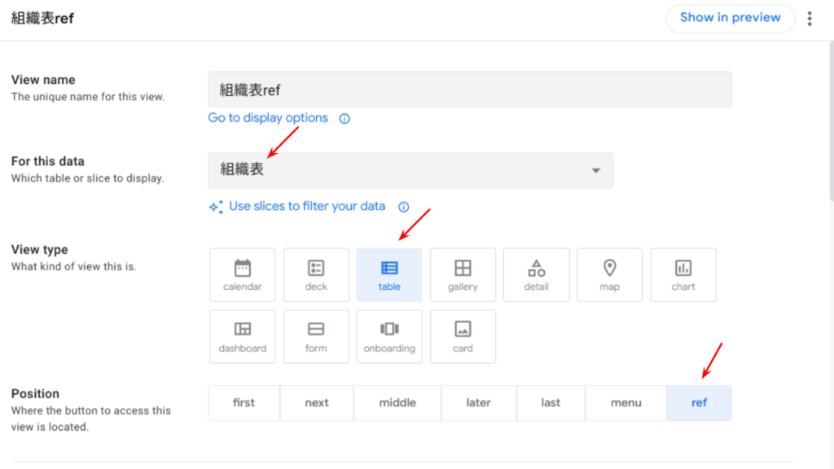
Task: Set position to middle
Action: [397, 403]
